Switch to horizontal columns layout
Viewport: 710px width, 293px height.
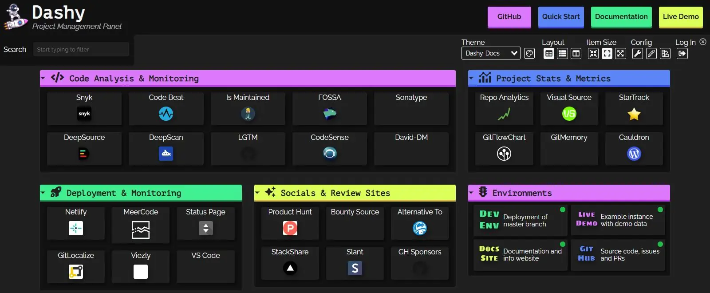tap(576, 54)
